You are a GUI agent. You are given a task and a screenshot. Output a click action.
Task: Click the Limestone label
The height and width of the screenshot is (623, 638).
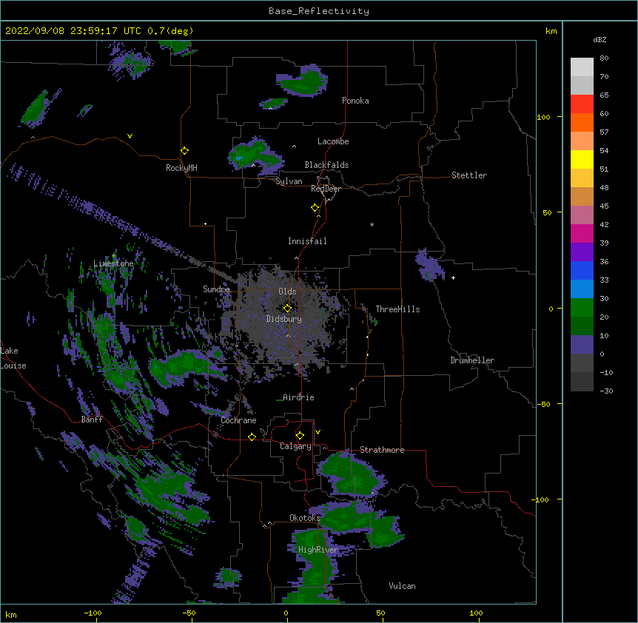tap(113, 263)
